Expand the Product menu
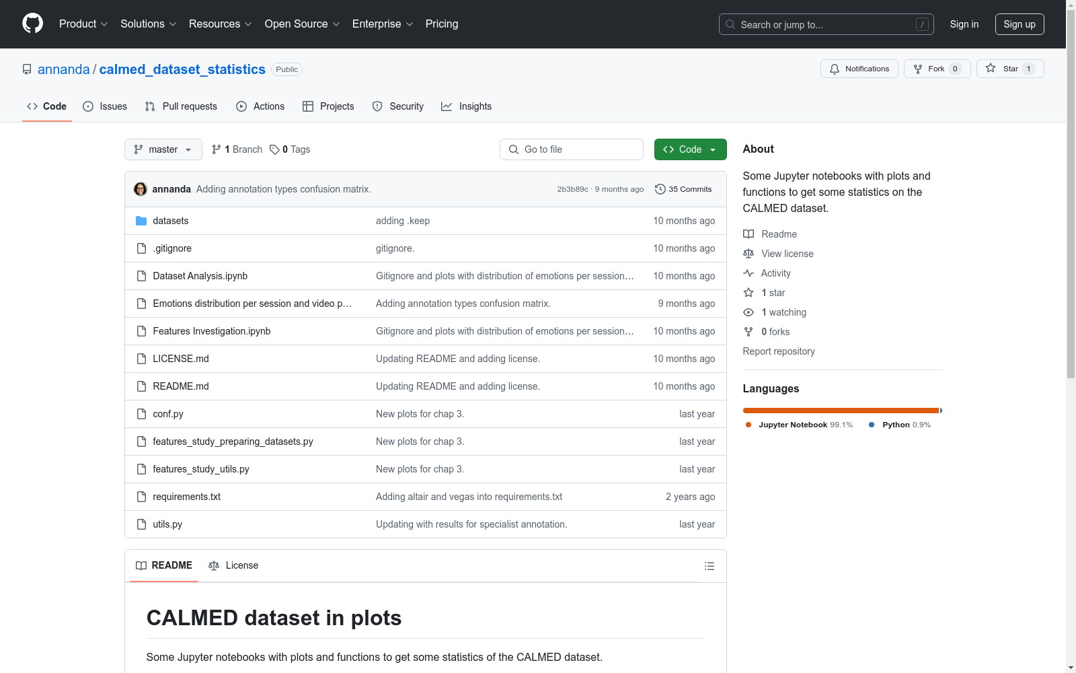1076x673 pixels. pos(83,24)
